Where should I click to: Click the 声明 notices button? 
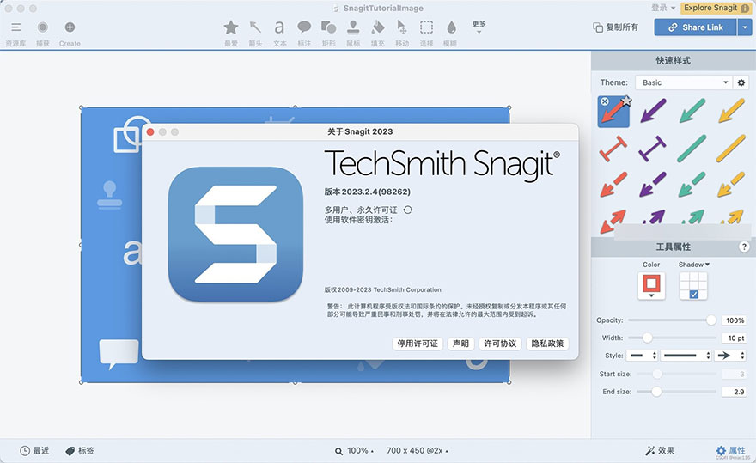point(461,344)
